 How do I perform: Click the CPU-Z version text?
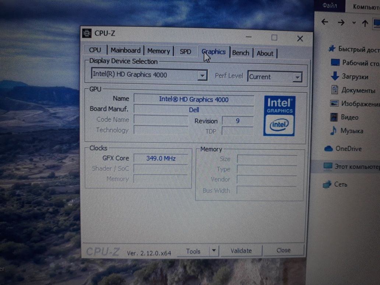point(149,253)
